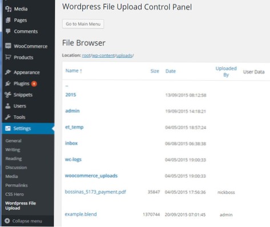Sort the table by Size column
The image size is (270, 227).
click(155, 71)
